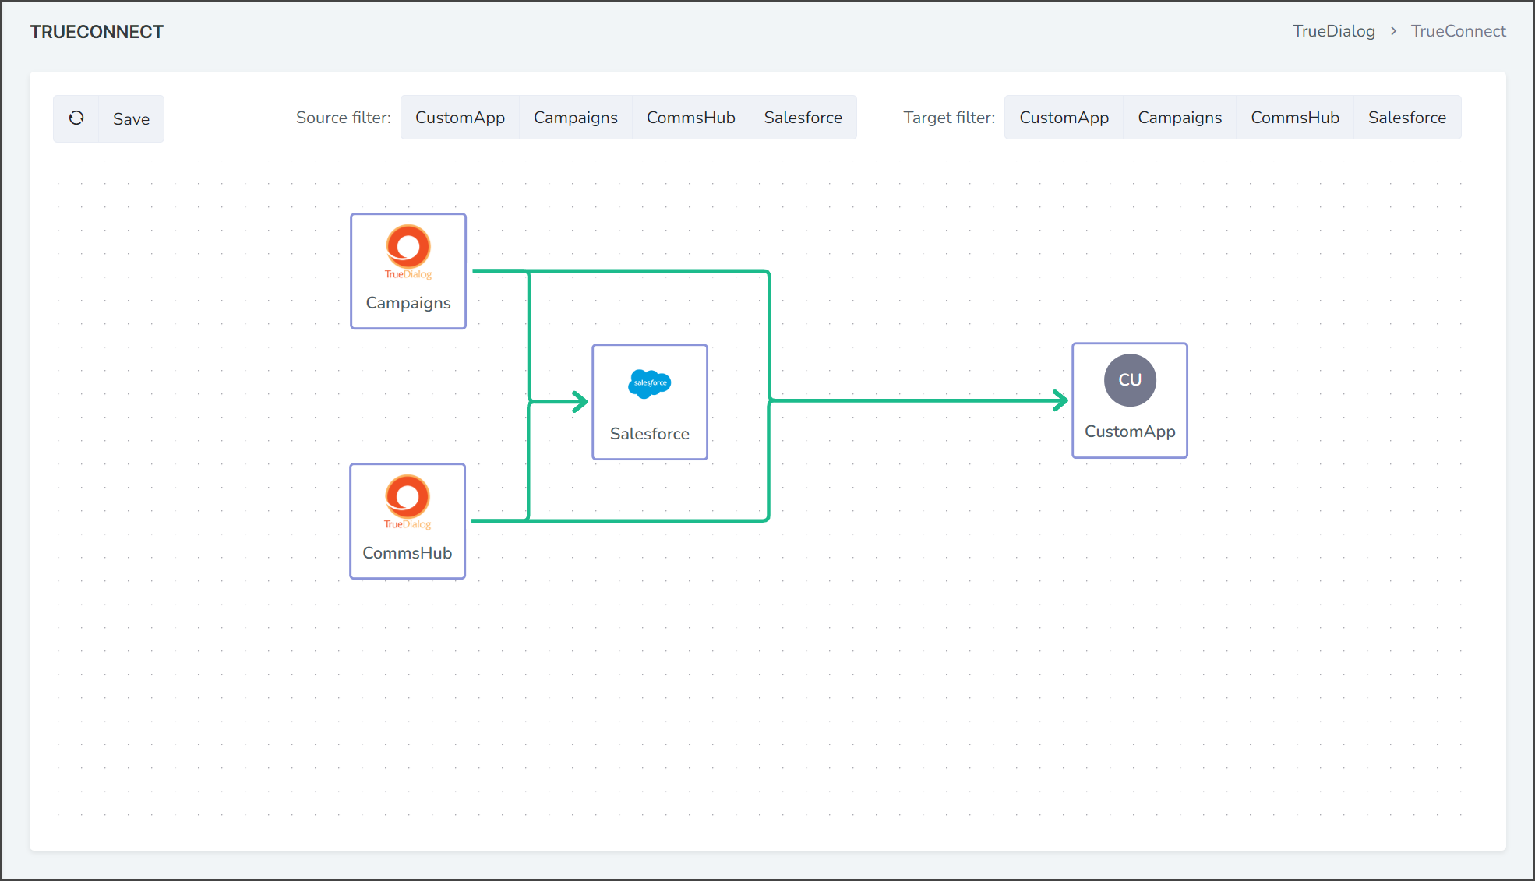Open TrueConnect breadcrumb link

[1459, 31]
